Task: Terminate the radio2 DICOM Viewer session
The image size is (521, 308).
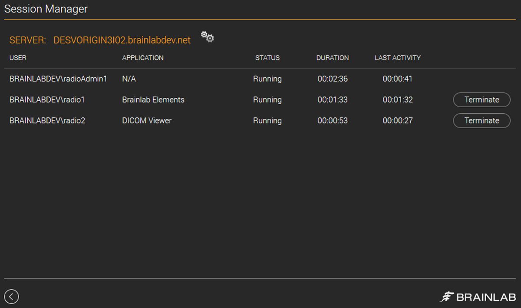Action: 481,120
